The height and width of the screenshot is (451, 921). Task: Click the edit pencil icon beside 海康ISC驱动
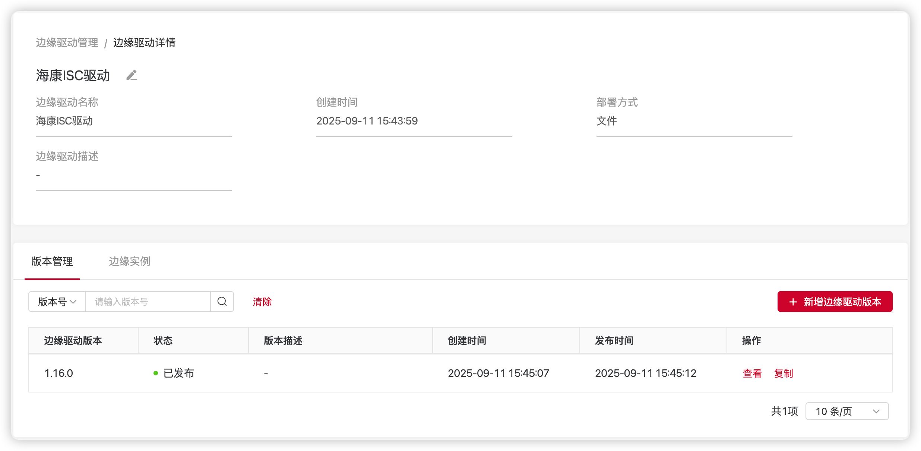[x=132, y=75]
